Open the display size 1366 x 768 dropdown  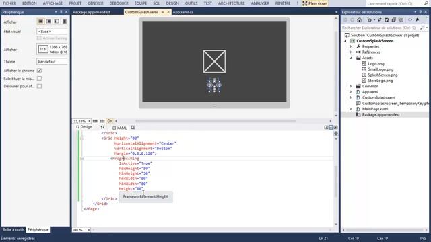[x=53, y=50]
